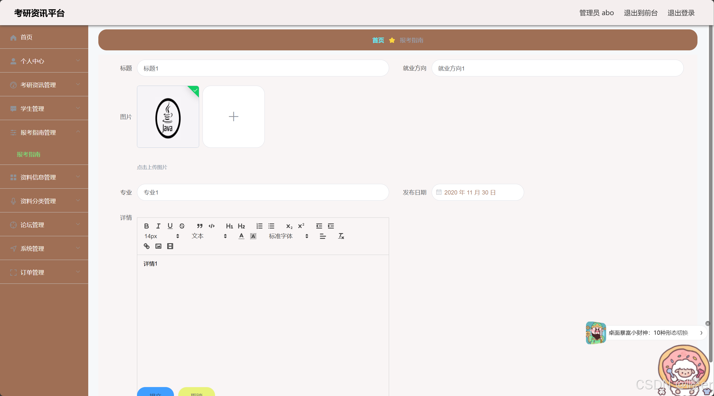Viewport: 714px width, 396px height.
Task: Open the 报考指南 submenu item
Action: point(29,154)
